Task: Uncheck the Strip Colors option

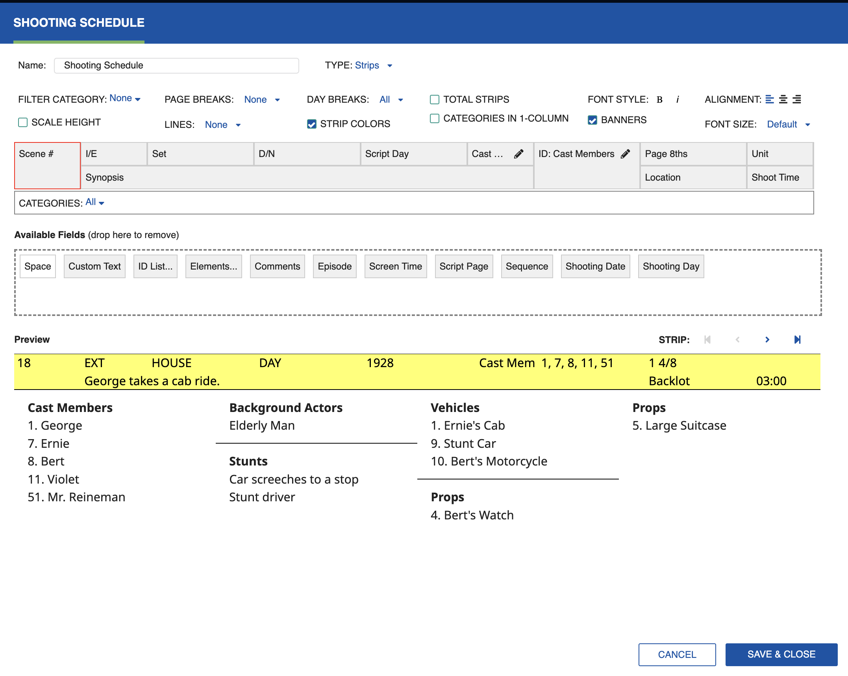Action: 311,124
